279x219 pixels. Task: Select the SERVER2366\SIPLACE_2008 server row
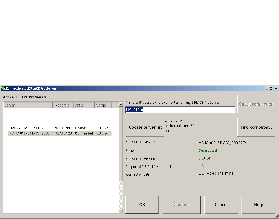pyautogui.click(x=60, y=128)
